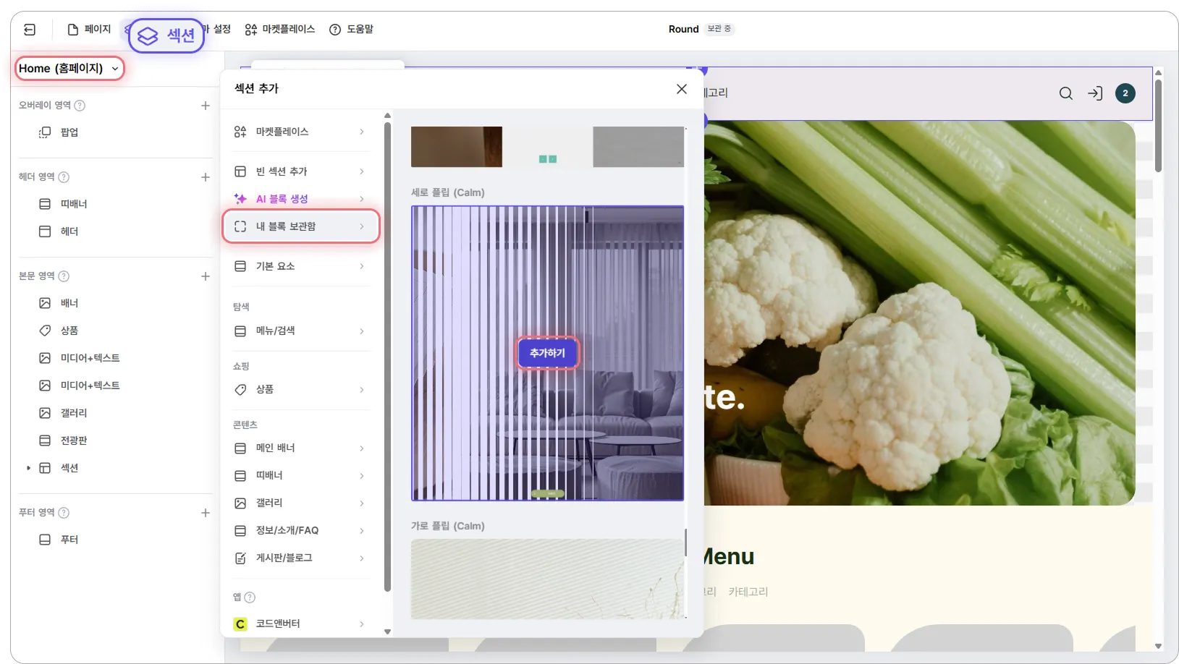The height and width of the screenshot is (664, 1179).
Task: Add a section to 푸터 영역 with plus
Action: tap(206, 513)
